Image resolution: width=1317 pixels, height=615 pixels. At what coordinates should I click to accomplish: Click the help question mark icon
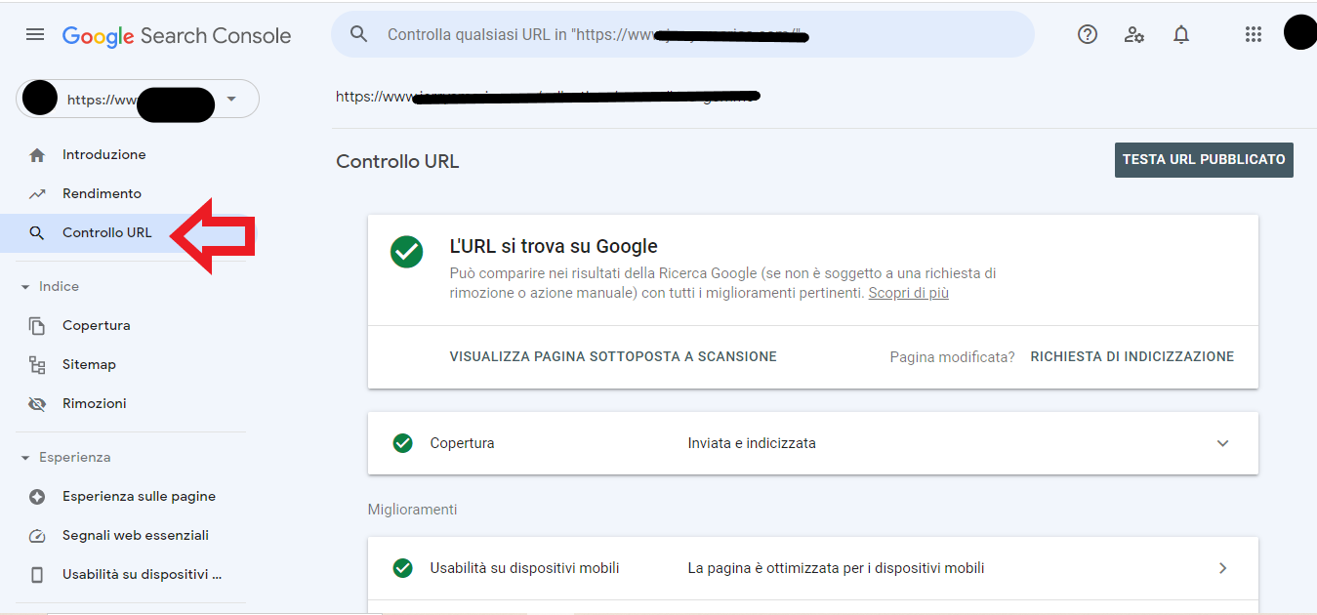tap(1087, 35)
